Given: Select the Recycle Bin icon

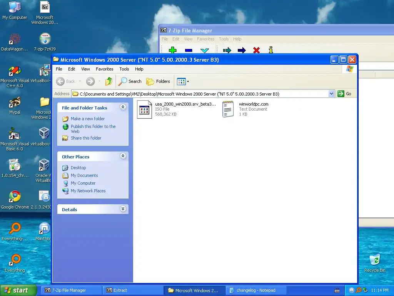Looking at the screenshot, I should [375, 263].
